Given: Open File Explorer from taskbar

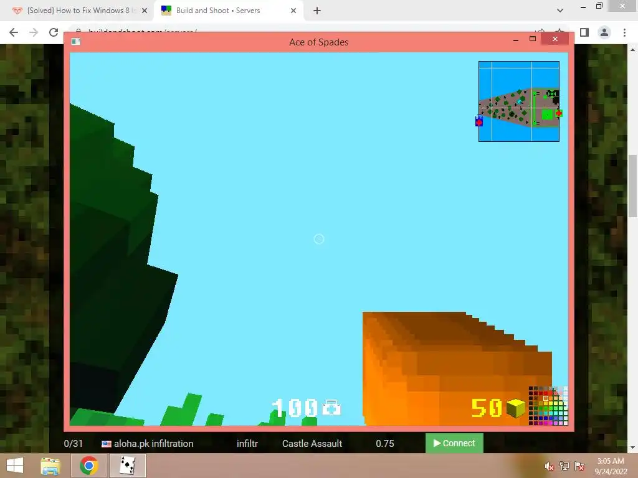Looking at the screenshot, I should [50, 466].
